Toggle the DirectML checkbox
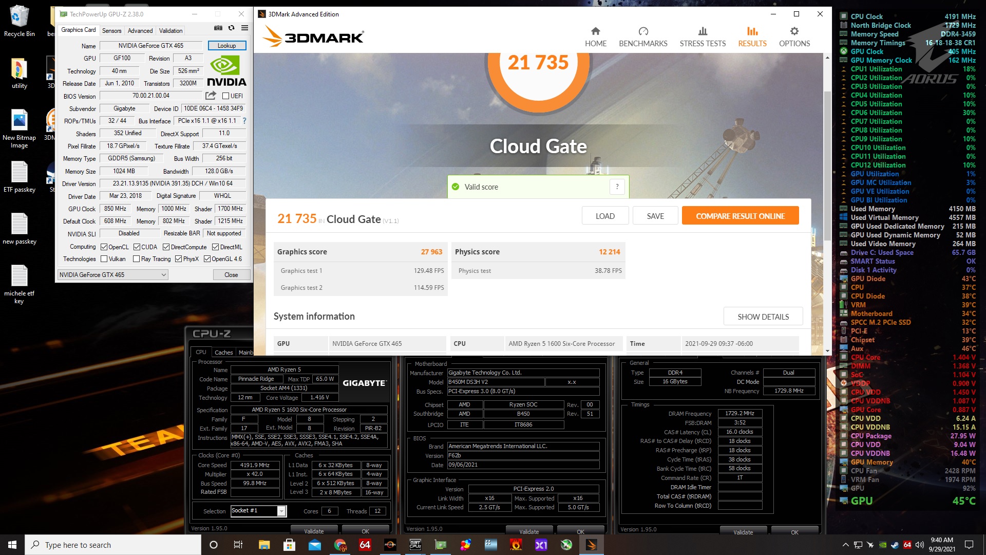The image size is (986, 555). 215,247
